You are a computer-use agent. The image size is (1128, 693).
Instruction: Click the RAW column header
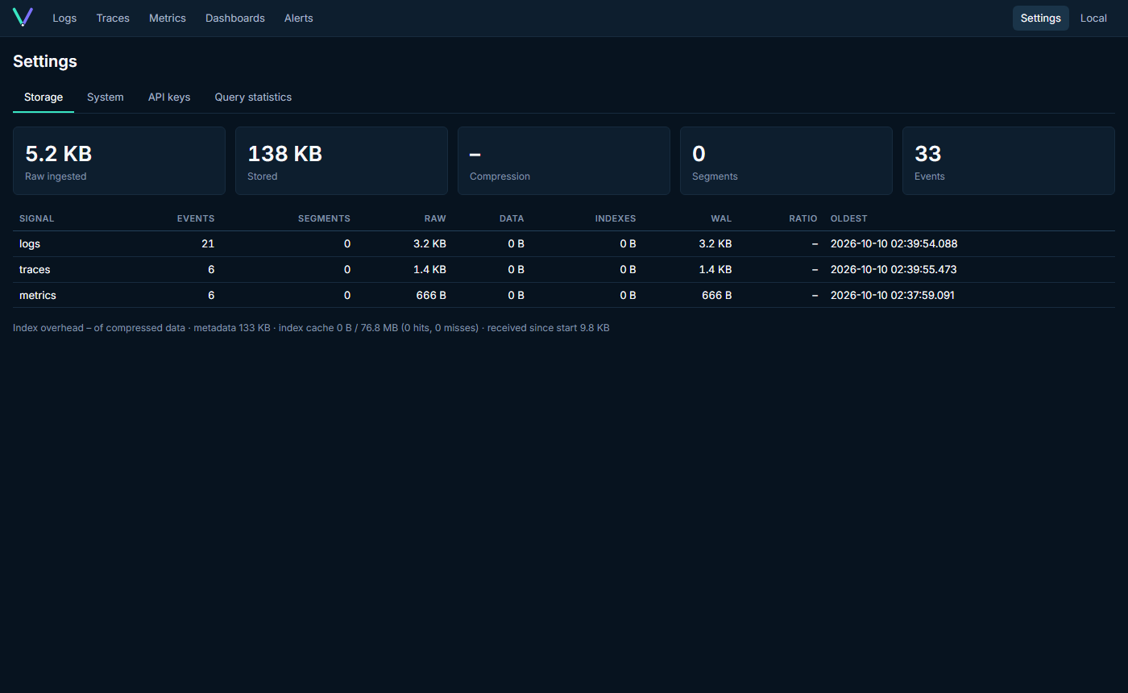tap(435, 218)
